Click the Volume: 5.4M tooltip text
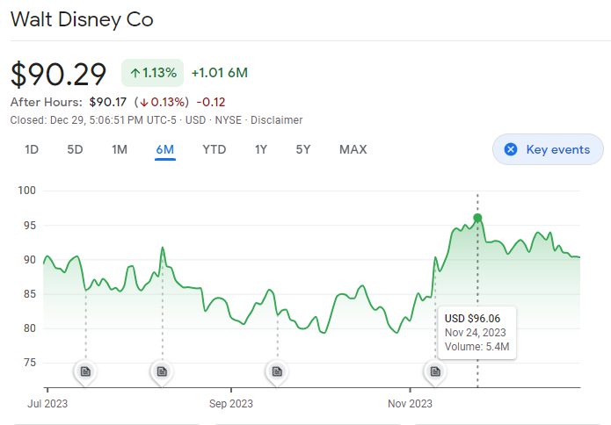This screenshot has width=611, height=425. point(477,347)
